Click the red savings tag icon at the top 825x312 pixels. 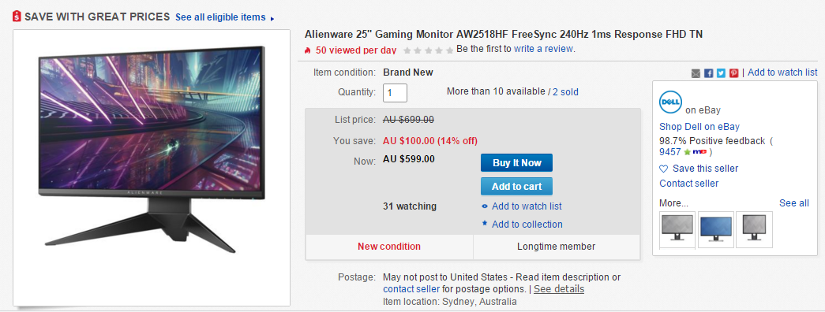coord(17,17)
